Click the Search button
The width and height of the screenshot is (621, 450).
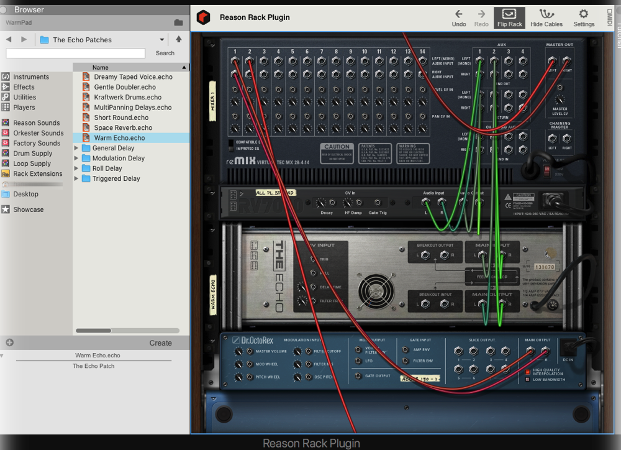coord(165,53)
